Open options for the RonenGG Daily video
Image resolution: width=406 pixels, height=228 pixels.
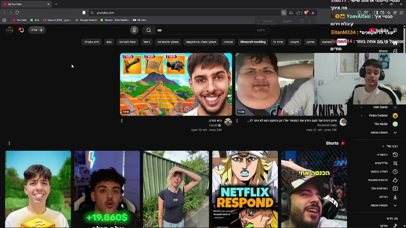click(237, 121)
